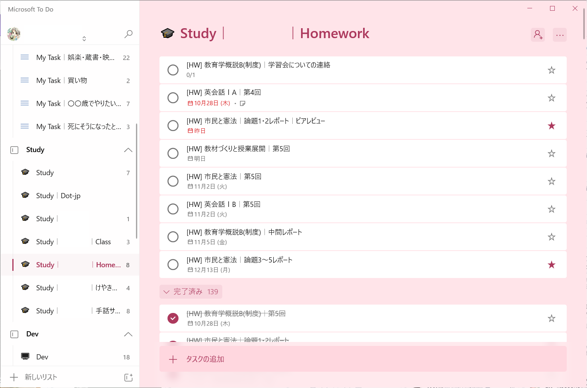587x388 pixels.
Task: Mark 学習会についての連絡 task as complete
Action: (x=173, y=70)
